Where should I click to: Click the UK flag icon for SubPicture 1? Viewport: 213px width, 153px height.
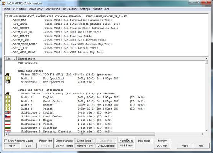[x=8, y=112]
